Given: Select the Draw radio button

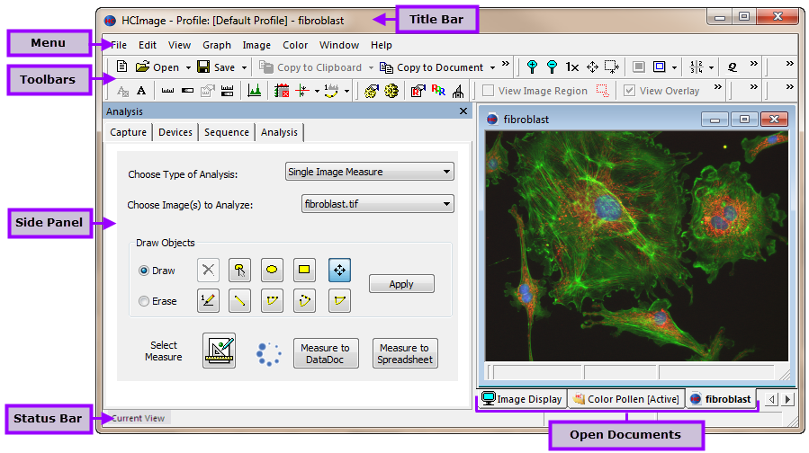Looking at the screenshot, I should [x=144, y=271].
